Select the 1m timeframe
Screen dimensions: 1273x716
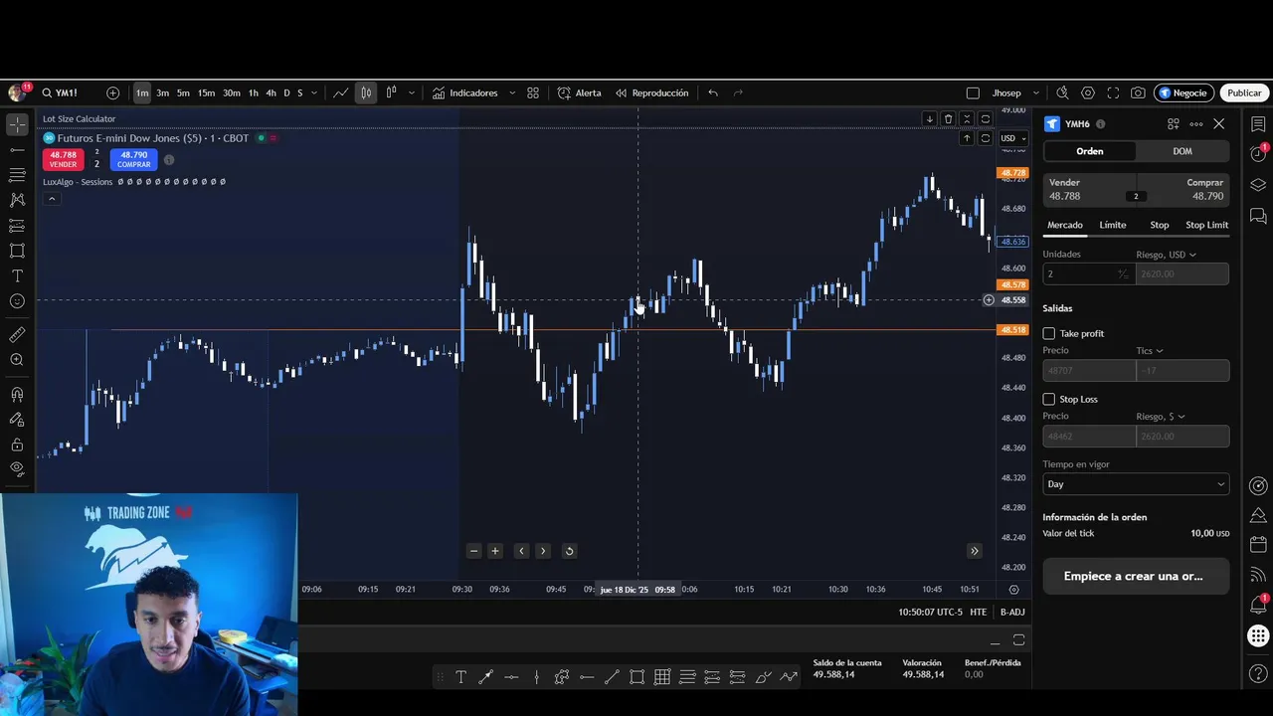[142, 92]
